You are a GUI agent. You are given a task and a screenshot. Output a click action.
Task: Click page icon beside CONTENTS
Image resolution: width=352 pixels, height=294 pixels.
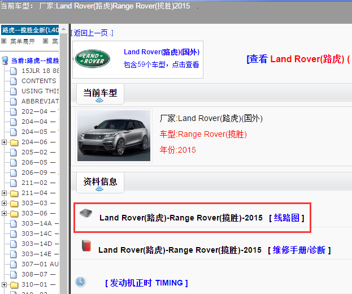click(14, 81)
